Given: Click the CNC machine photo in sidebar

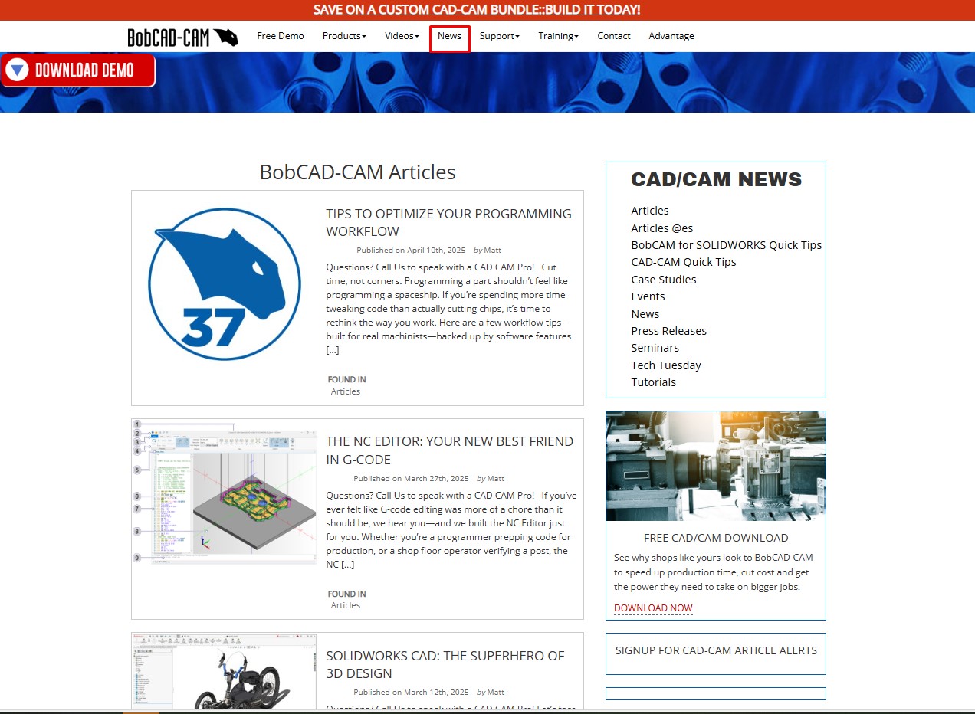Looking at the screenshot, I should (716, 466).
